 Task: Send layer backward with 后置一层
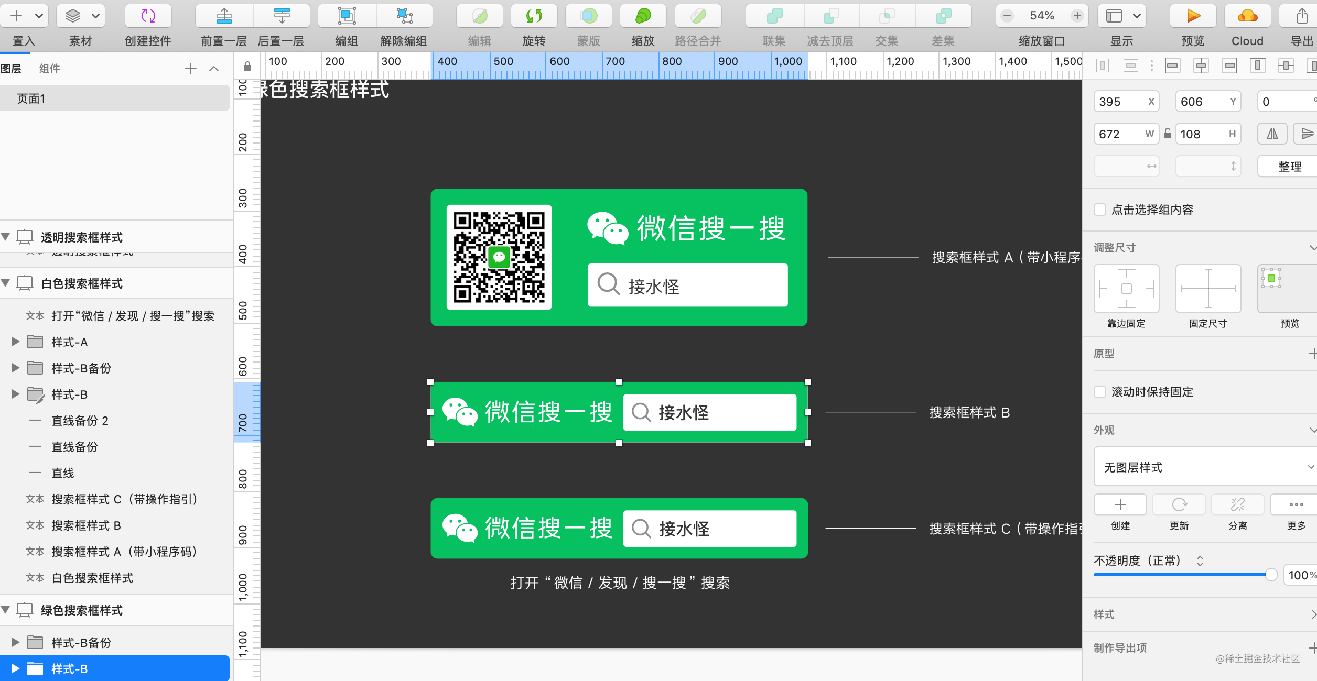tap(282, 16)
